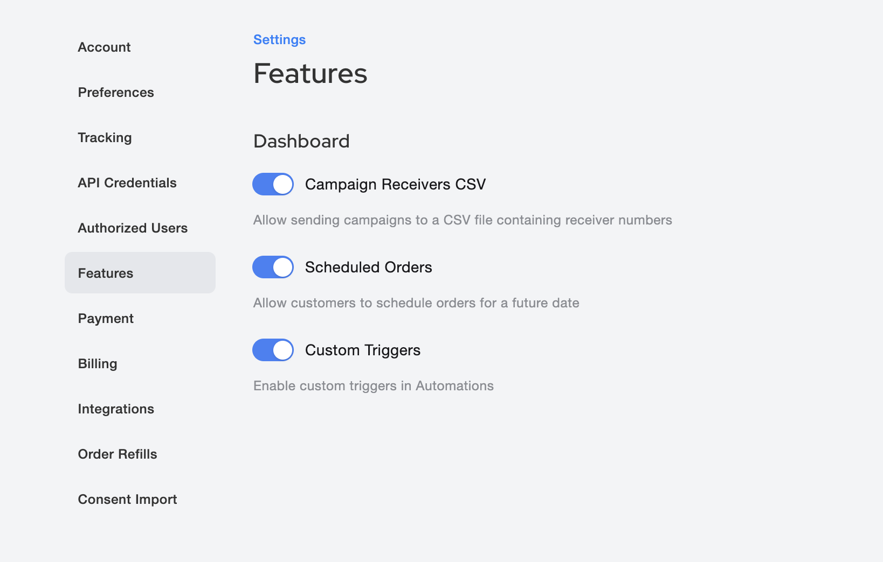Click the Campaign Receivers CSV label text

(x=395, y=184)
